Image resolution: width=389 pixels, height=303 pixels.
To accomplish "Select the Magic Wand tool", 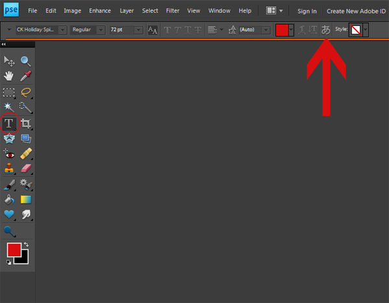I will (9, 107).
